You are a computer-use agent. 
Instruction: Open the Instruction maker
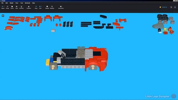[x=61, y=7]
